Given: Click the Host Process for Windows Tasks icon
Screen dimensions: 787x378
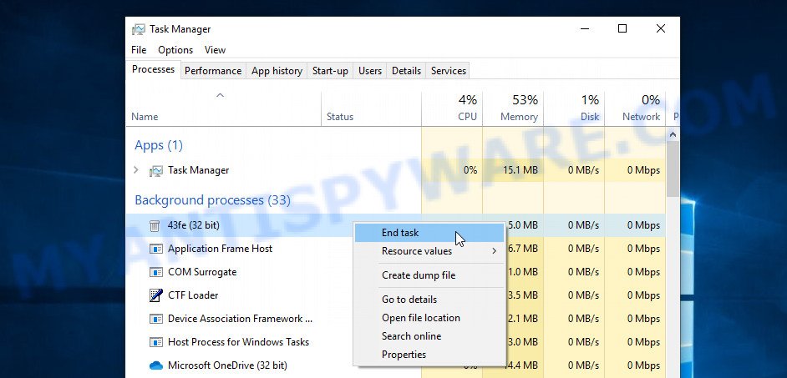Looking at the screenshot, I should [x=156, y=342].
